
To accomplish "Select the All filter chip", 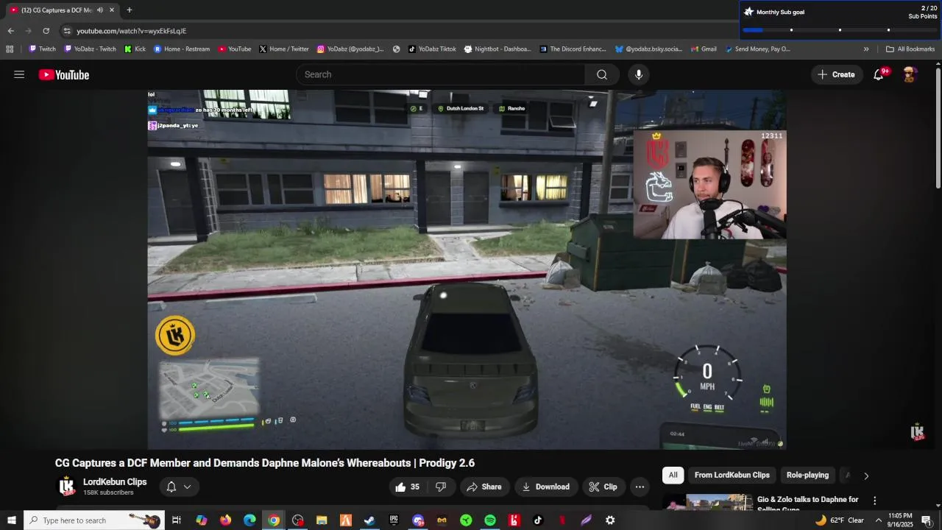I will tap(673, 476).
